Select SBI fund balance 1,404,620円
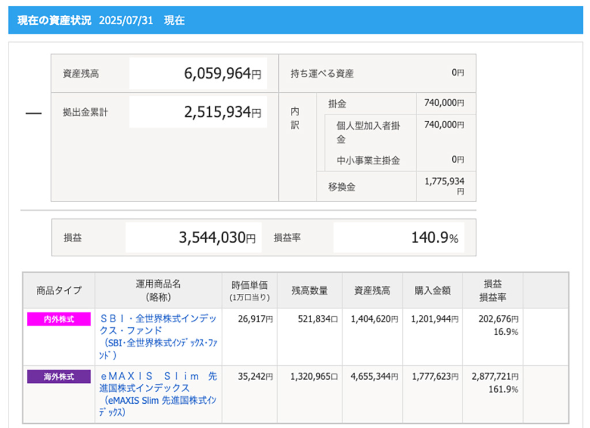 pyautogui.click(x=375, y=319)
